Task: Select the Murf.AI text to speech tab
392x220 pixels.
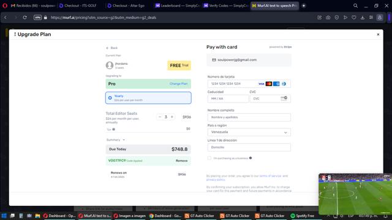Action: click(x=274, y=5)
